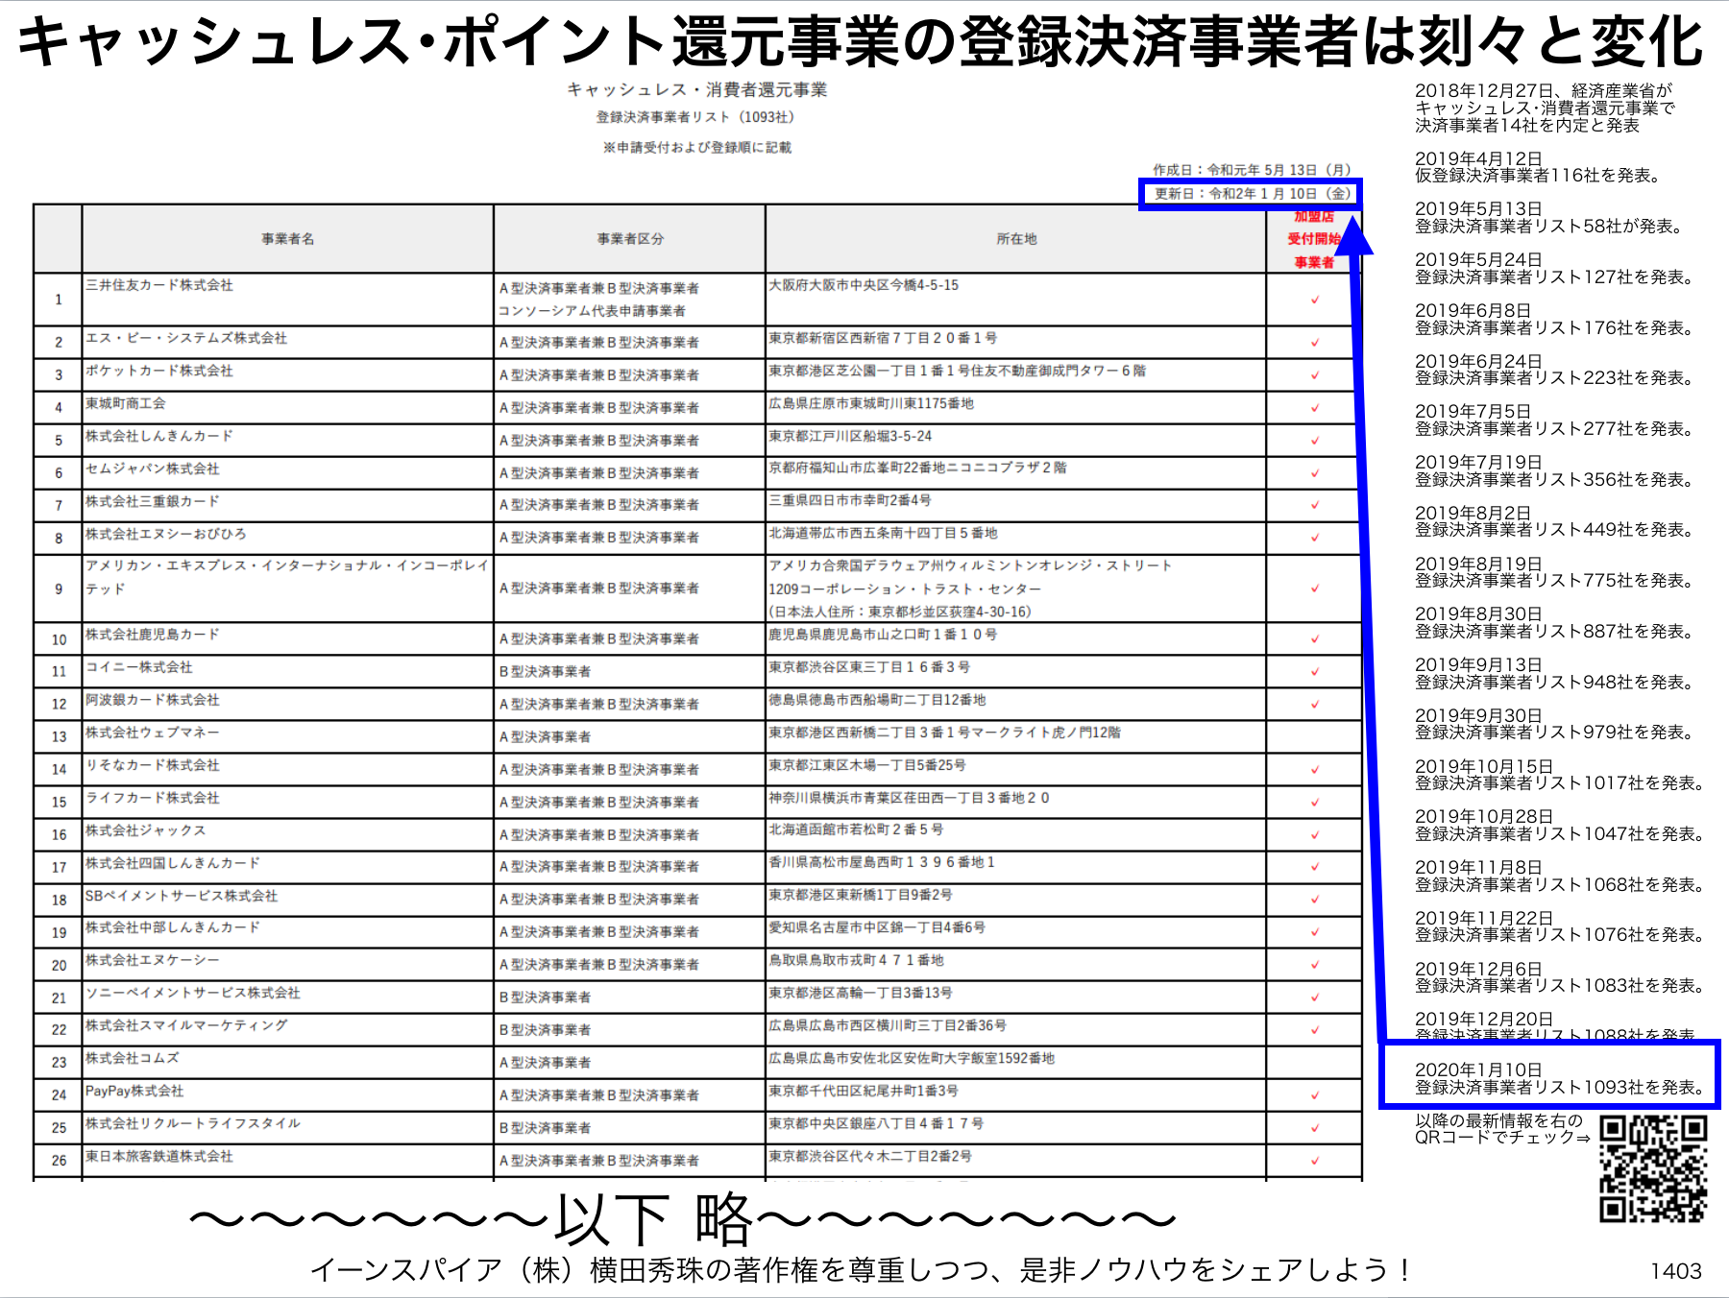Click りそなカード株式会社 company name
The height and width of the screenshot is (1298, 1729).
point(153,765)
